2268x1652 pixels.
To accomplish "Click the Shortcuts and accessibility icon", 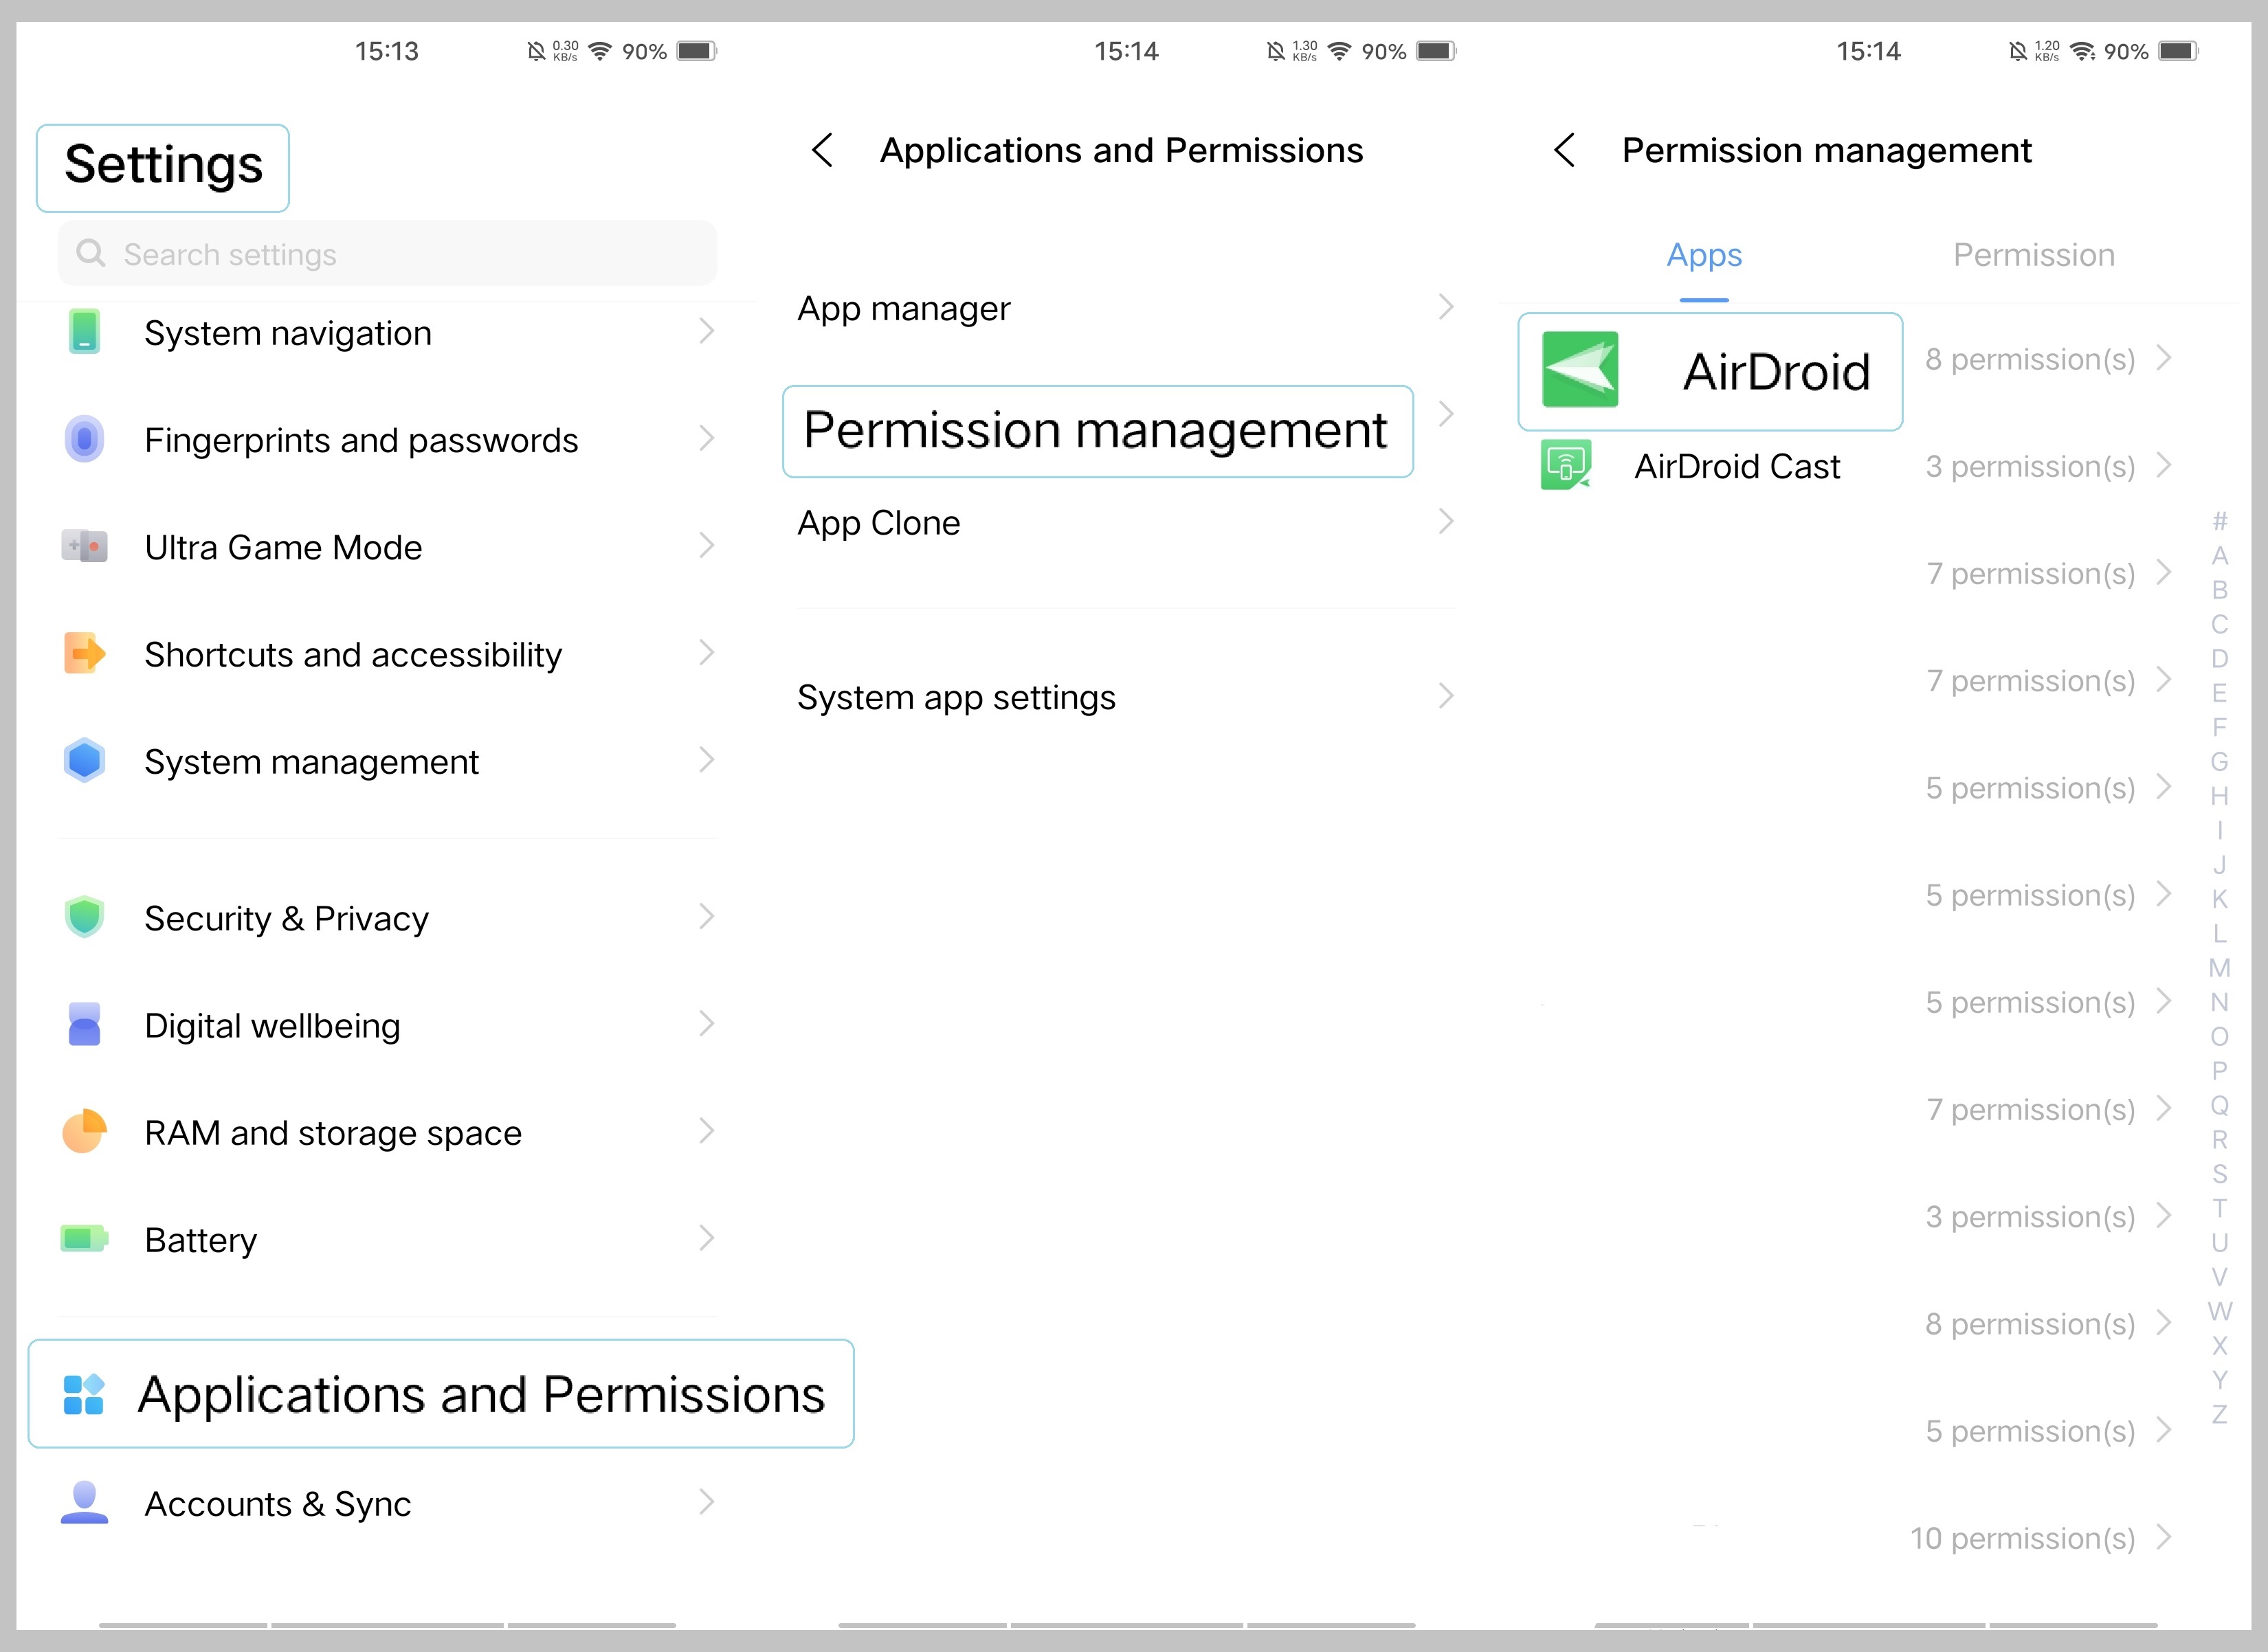I will click(x=85, y=654).
